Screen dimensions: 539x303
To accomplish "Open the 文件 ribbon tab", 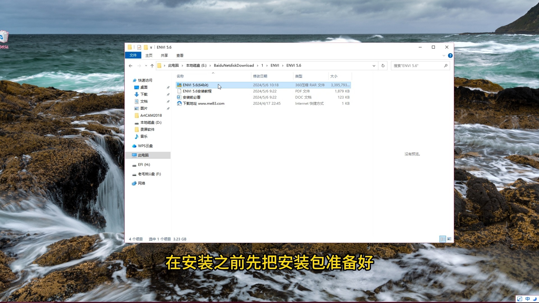I will [x=133, y=55].
